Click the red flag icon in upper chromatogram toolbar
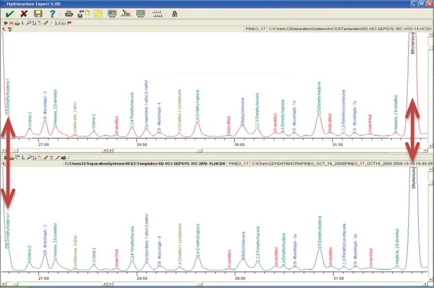 69,23
